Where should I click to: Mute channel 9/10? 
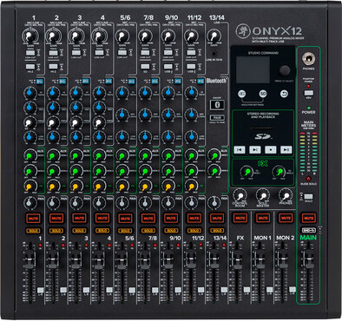pyautogui.click(x=171, y=219)
